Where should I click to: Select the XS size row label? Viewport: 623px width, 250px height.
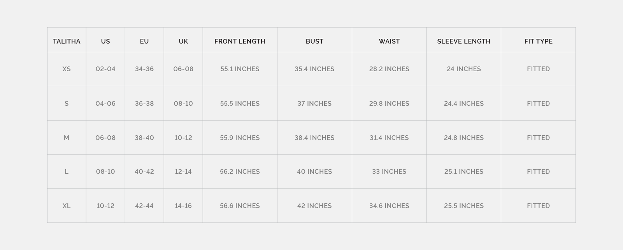67,69
